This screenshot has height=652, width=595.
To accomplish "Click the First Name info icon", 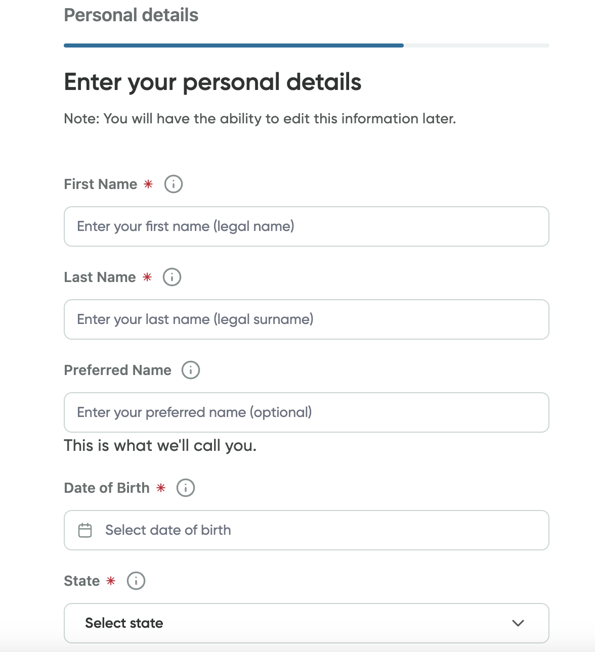I will pyautogui.click(x=174, y=184).
